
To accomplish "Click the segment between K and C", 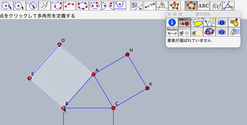I will tap(130, 98).
